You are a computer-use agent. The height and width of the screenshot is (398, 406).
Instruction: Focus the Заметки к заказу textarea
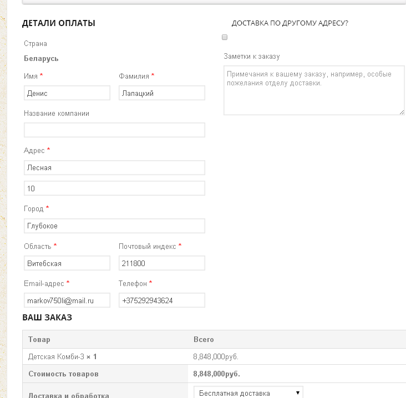(314, 90)
